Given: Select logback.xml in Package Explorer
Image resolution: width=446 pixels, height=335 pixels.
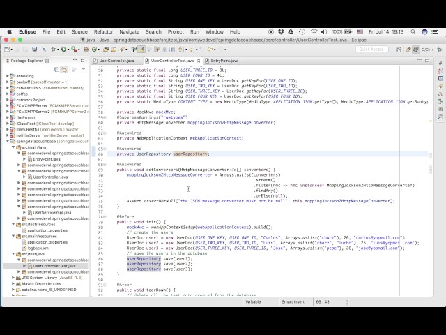Looking at the screenshot, I should pos(39,248).
